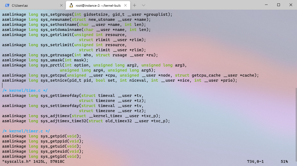Click the "syscalls.h" 1425L status text

33,162
